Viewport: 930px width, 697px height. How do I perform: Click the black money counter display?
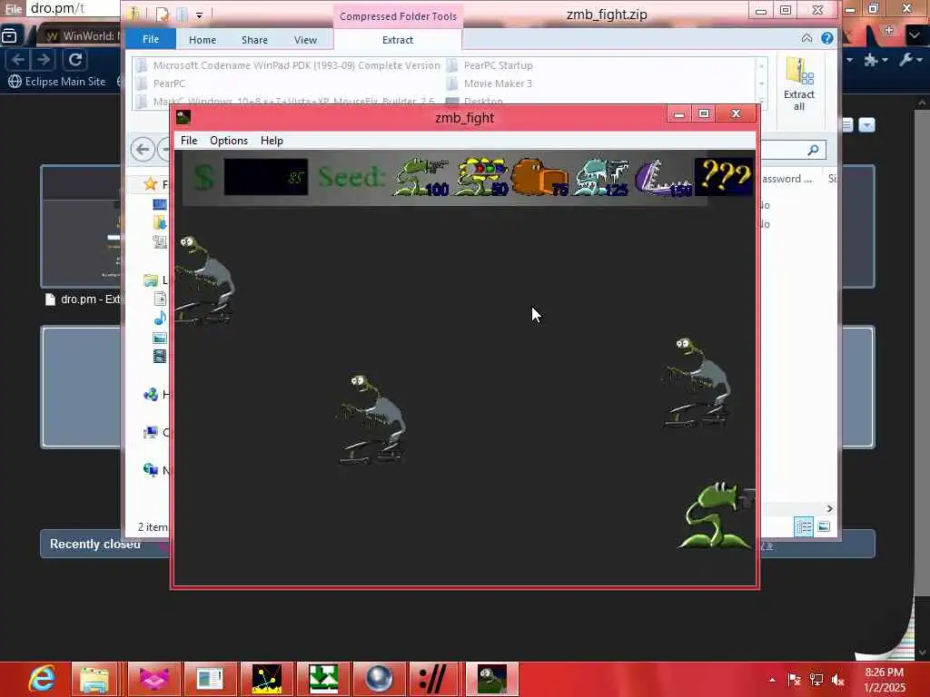point(266,177)
